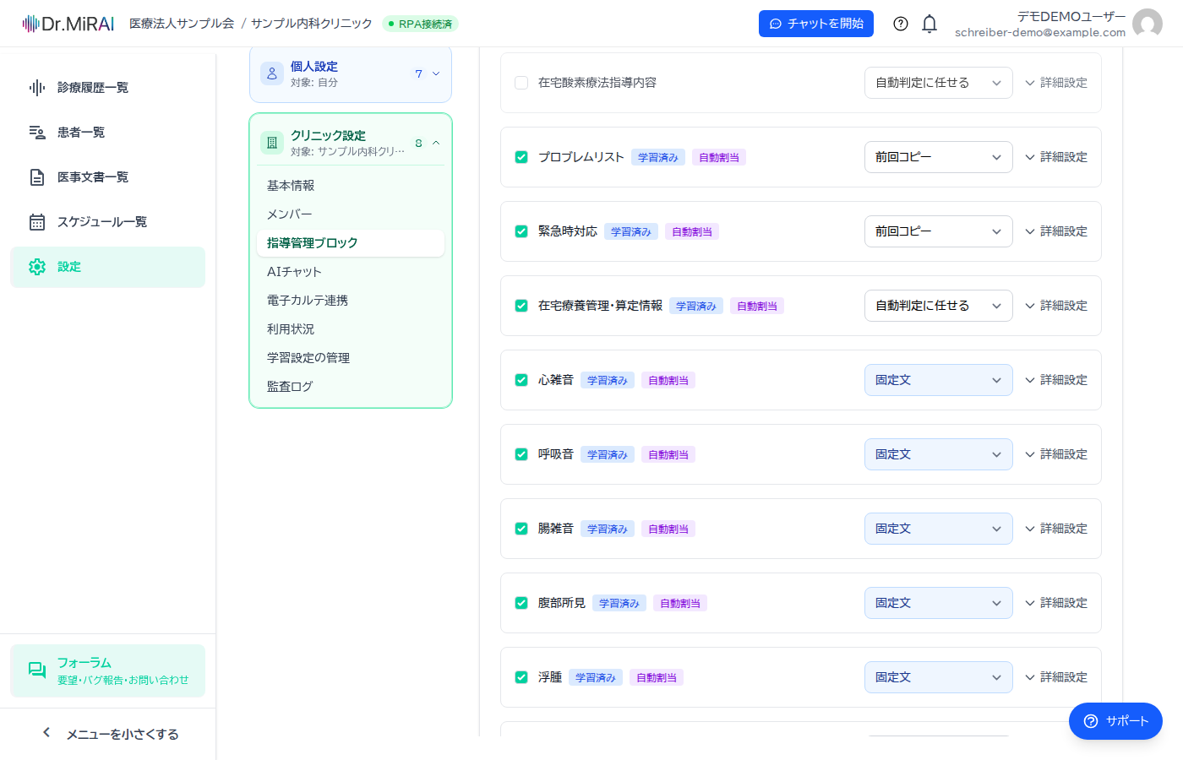1183x760 pixels.
Task: Uncheck the 浮腫 checkbox
Action: [521, 677]
